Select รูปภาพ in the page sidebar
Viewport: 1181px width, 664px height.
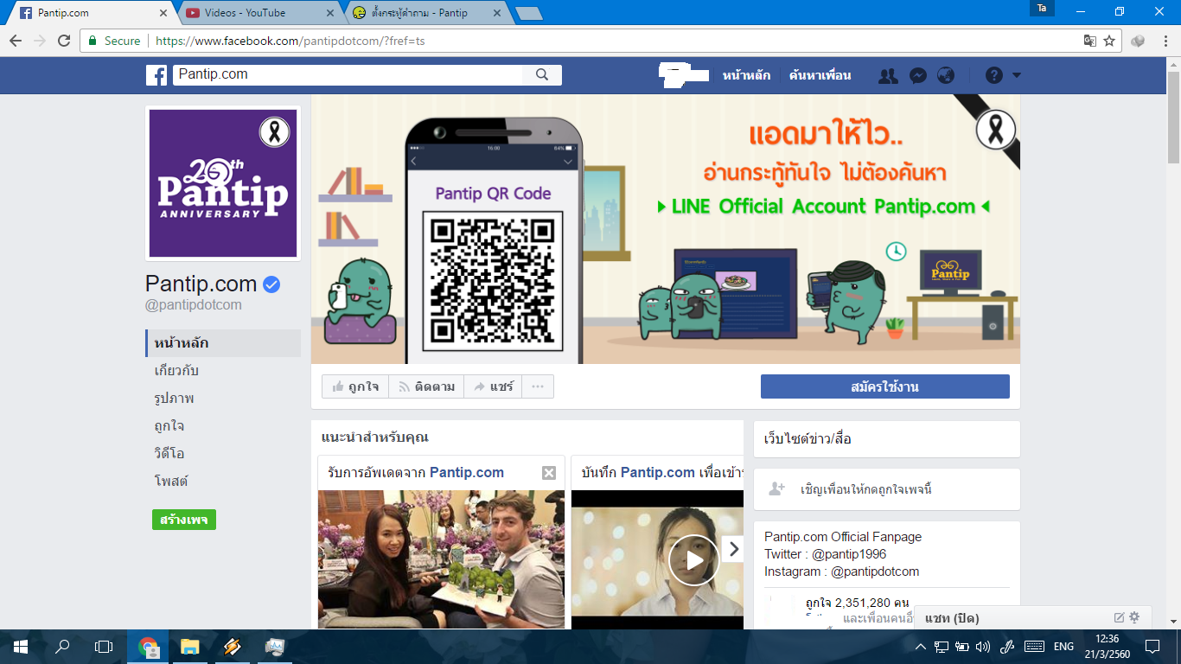click(x=174, y=399)
